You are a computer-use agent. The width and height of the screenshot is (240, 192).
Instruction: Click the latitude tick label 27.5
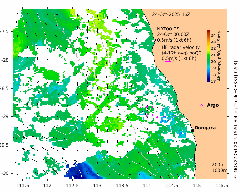[x=5, y=31]
